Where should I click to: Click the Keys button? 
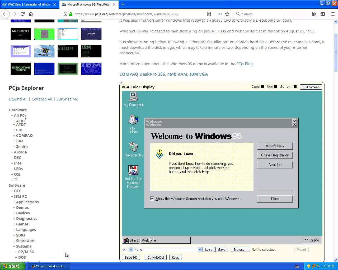pos(175,257)
